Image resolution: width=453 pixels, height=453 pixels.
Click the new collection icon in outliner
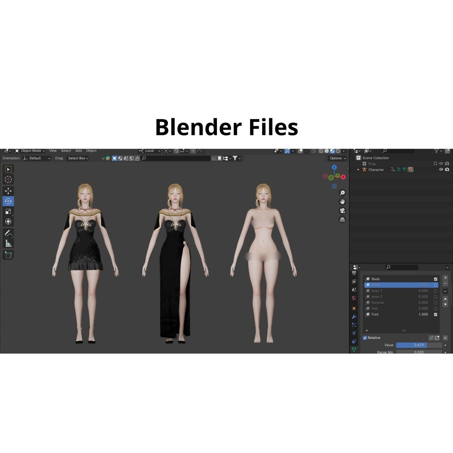click(x=448, y=151)
